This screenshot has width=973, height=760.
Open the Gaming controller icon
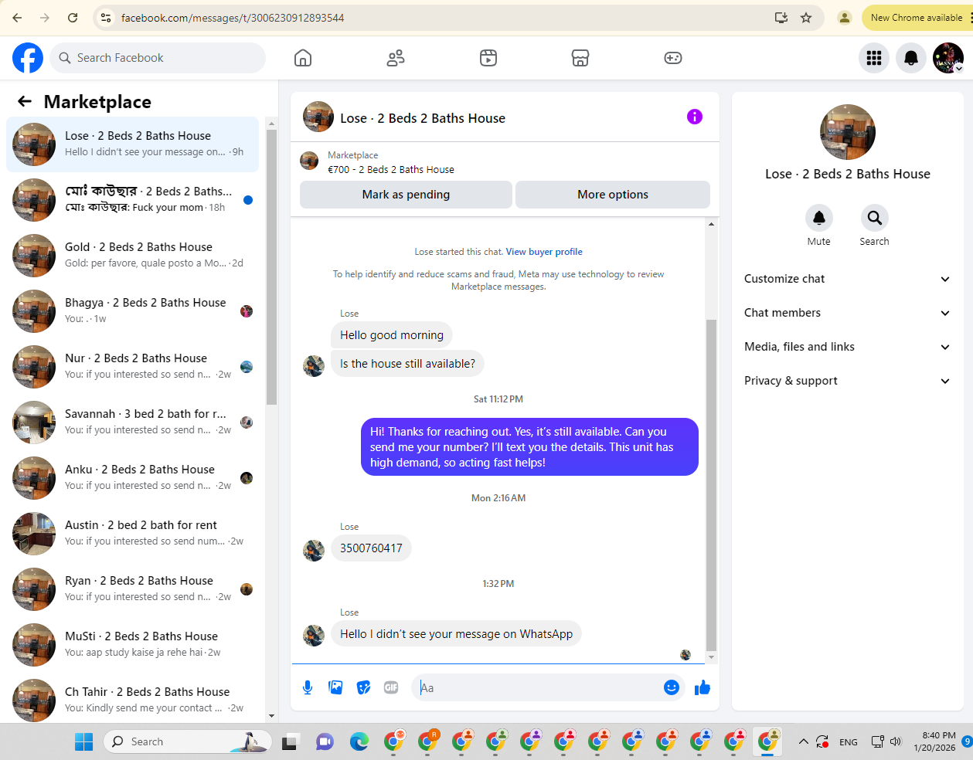point(673,58)
